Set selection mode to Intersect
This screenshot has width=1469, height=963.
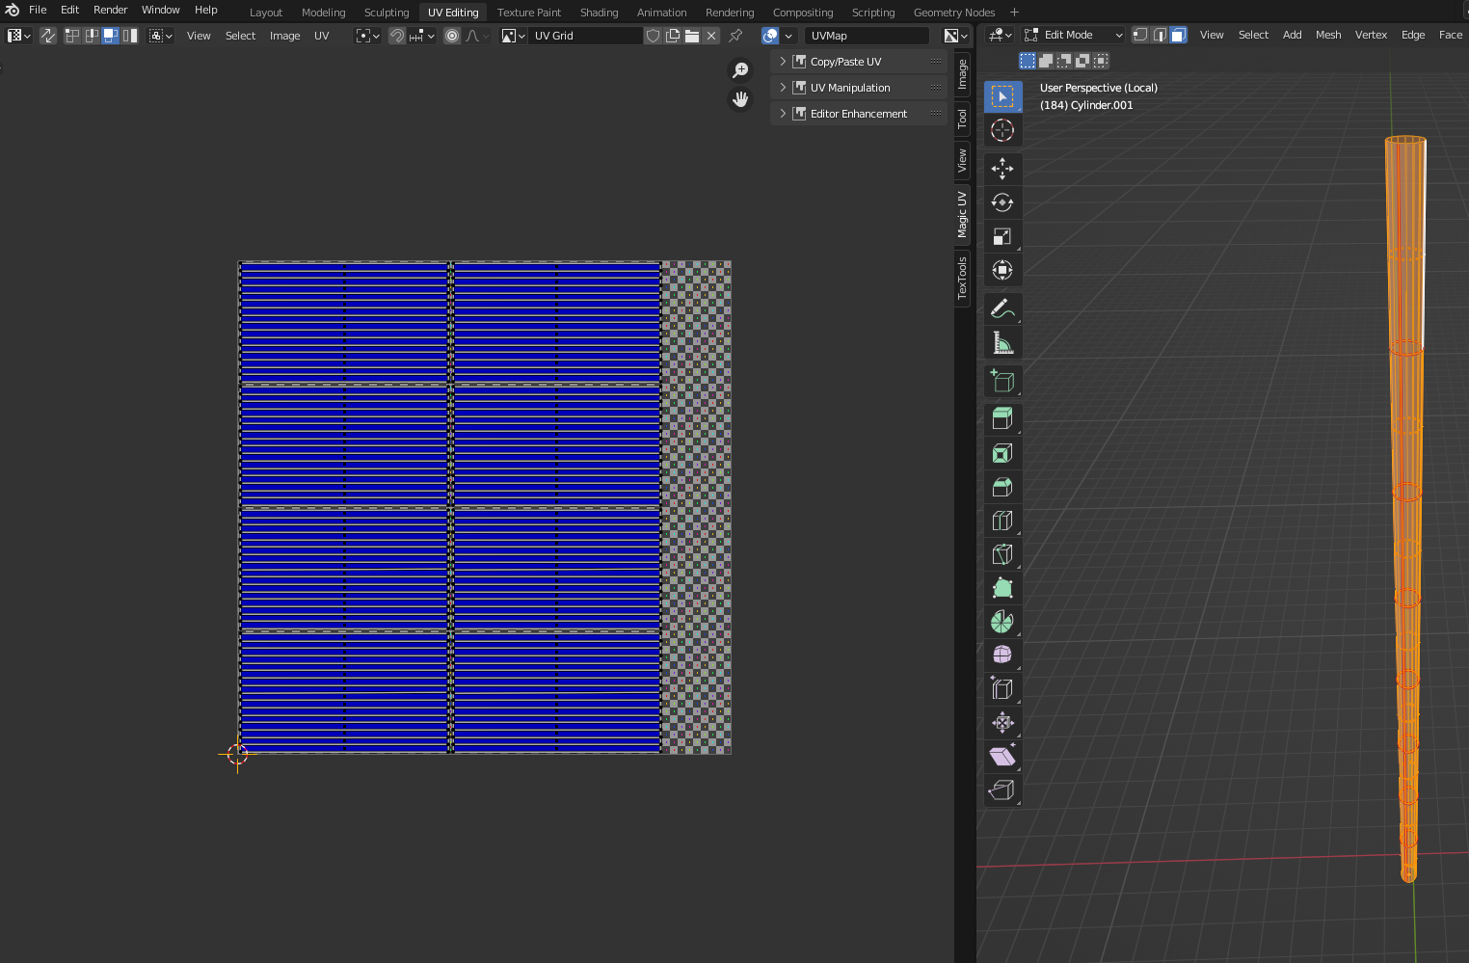pyautogui.click(x=1101, y=61)
